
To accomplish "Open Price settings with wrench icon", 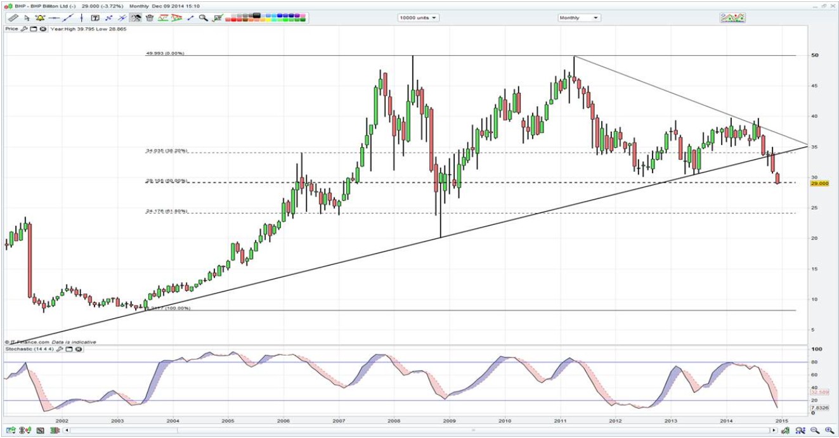I will [x=24, y=29].
